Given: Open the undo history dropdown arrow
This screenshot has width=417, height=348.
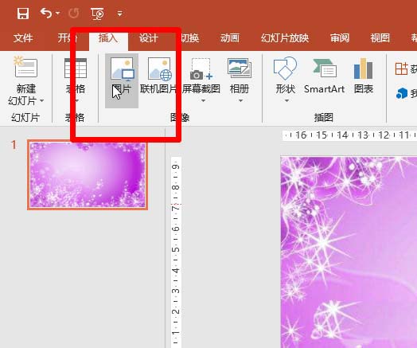Looking at the screenshot, I should pyautogui.click(x=58, y=13).
